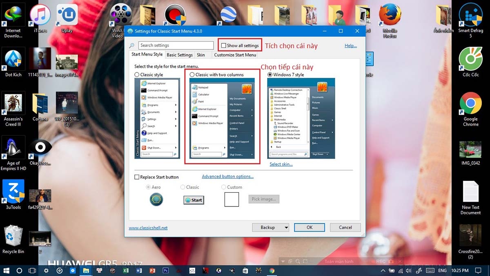The width and height of the screenshot is (490, 276).
Task: Open Advanced button options link
Action: [x=228, y=177]
